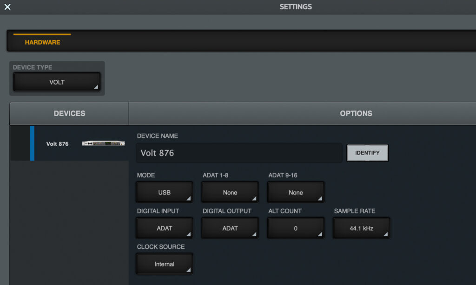Image resolution: width=476 pixels, height=285 pixels.
Task: Open the Device Type dropdown showing VOLT
Action: 57,82
